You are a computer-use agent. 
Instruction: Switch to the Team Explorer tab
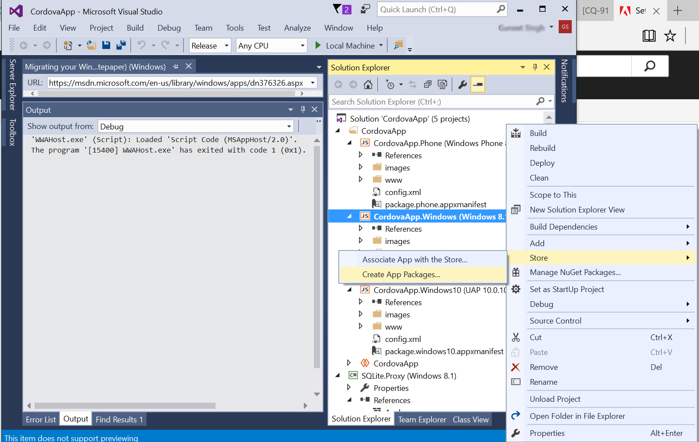[422, 419]
